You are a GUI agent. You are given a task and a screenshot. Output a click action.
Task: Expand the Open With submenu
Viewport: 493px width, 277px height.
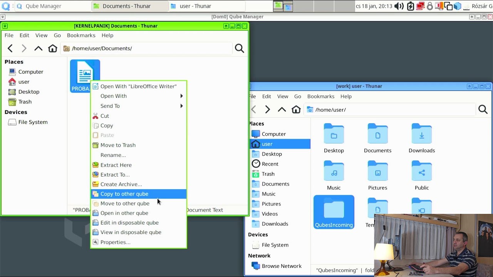(x=139, y=96)
